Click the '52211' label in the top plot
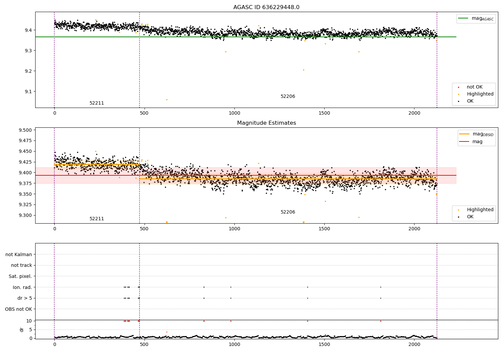 pyautogui.click(x=97, y=103)
